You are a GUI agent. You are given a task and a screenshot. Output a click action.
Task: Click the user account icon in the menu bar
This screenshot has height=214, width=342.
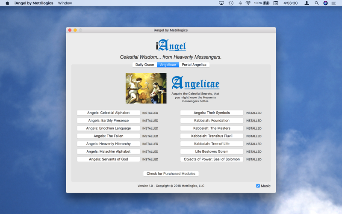pos(307,3)
